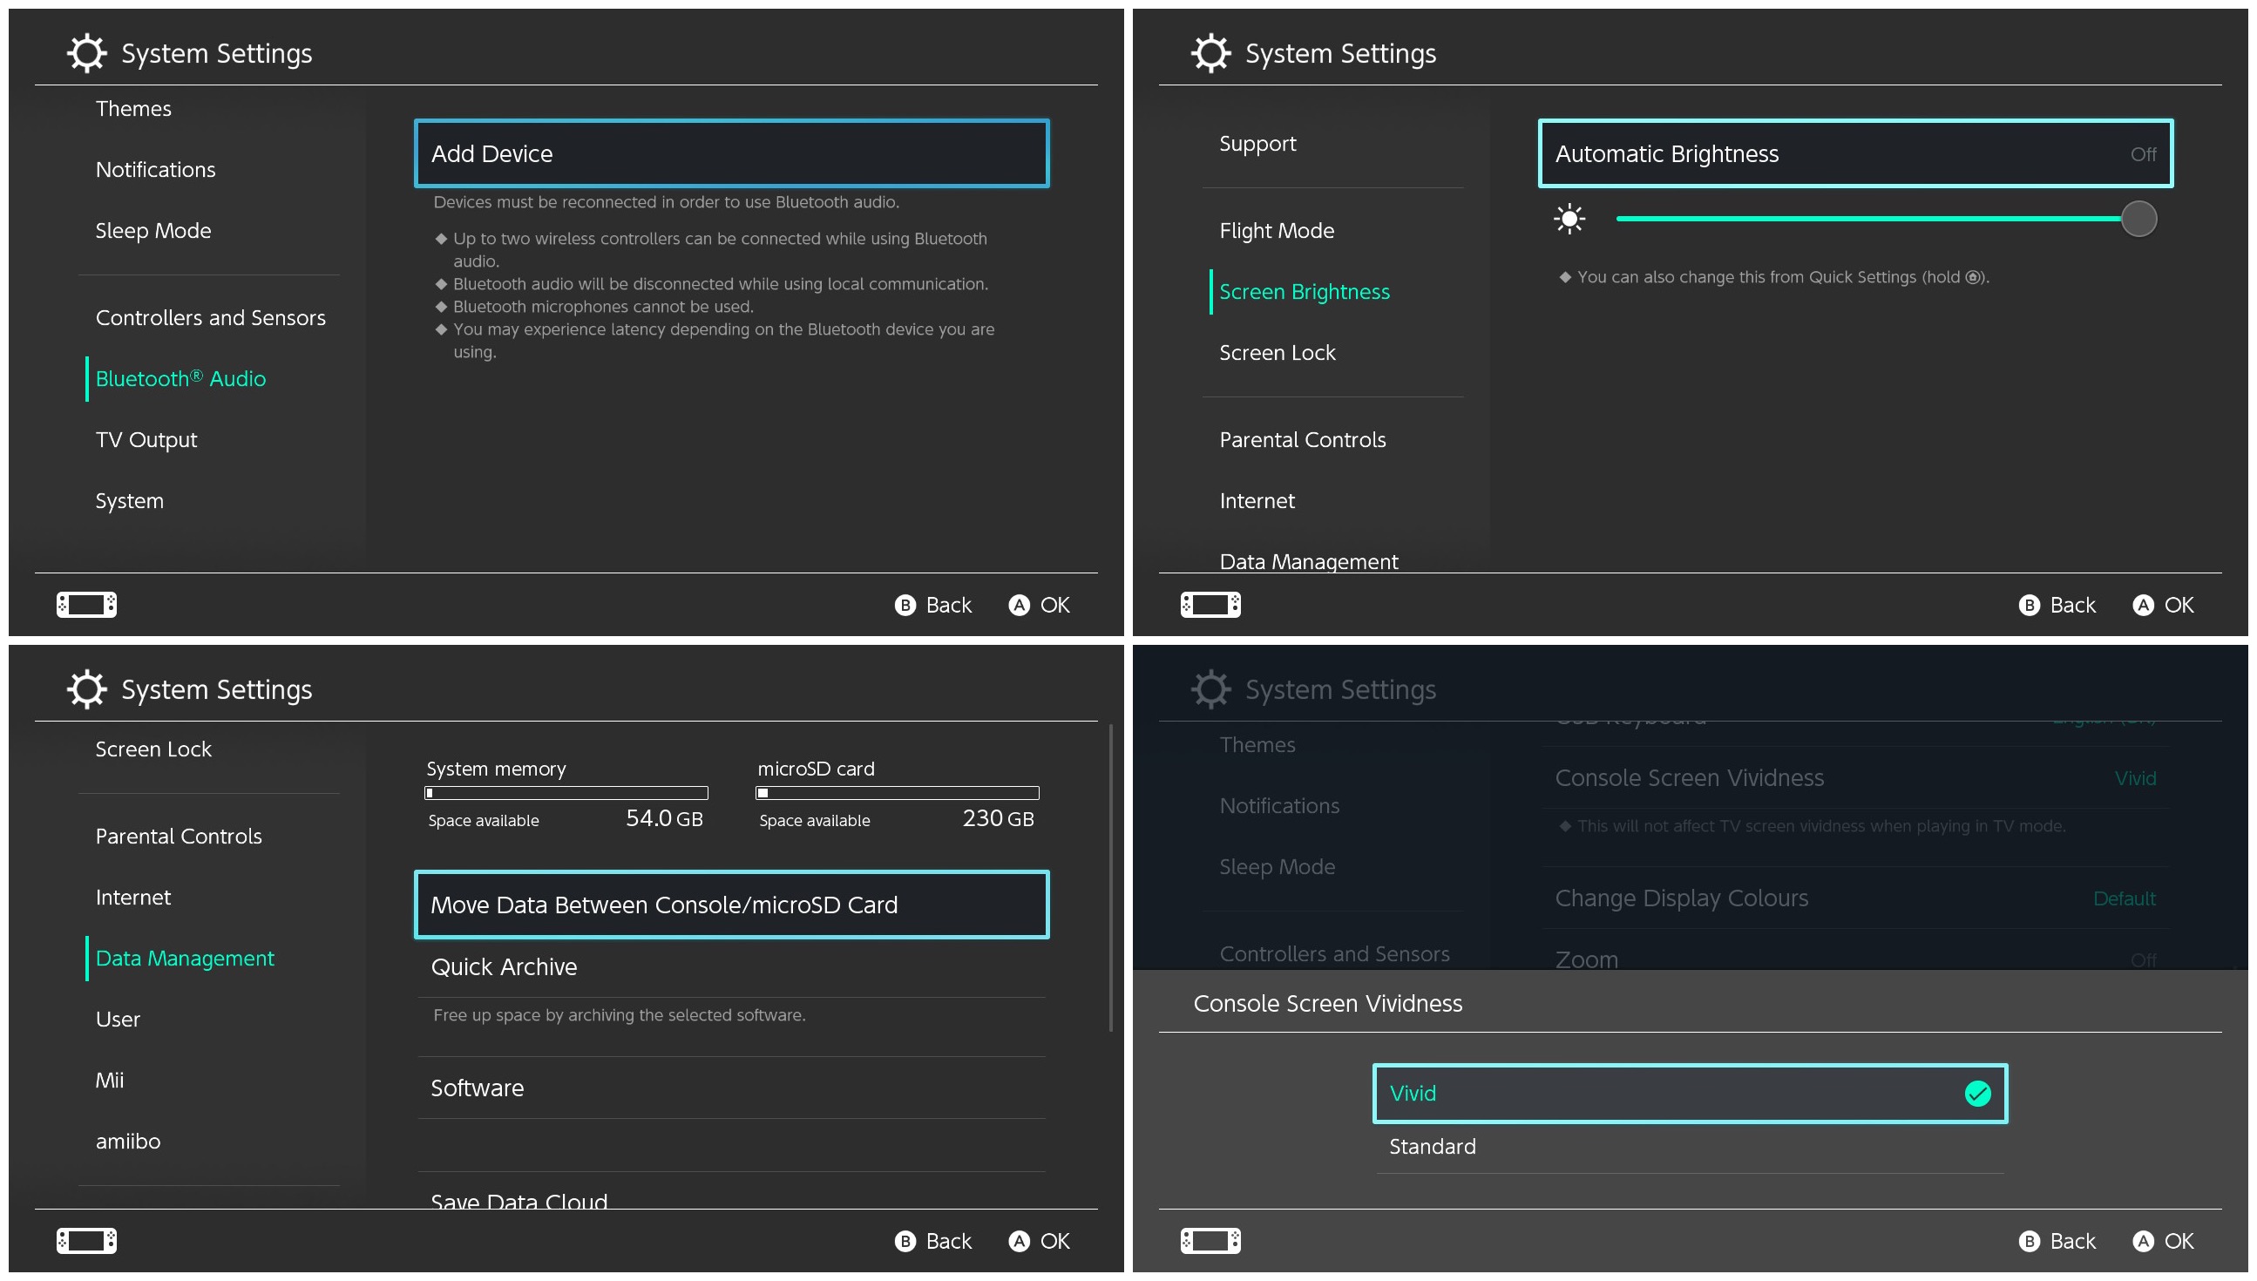Click the console icon in the Data Management panel footer
Image resolution: width=2257 pixels, height=1281 pixels.
(x=86, y=1241)
